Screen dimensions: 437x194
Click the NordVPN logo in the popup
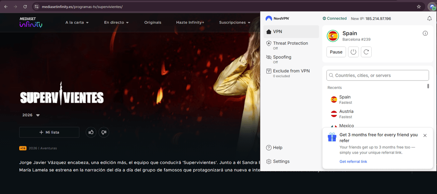(x=277, y=18)
